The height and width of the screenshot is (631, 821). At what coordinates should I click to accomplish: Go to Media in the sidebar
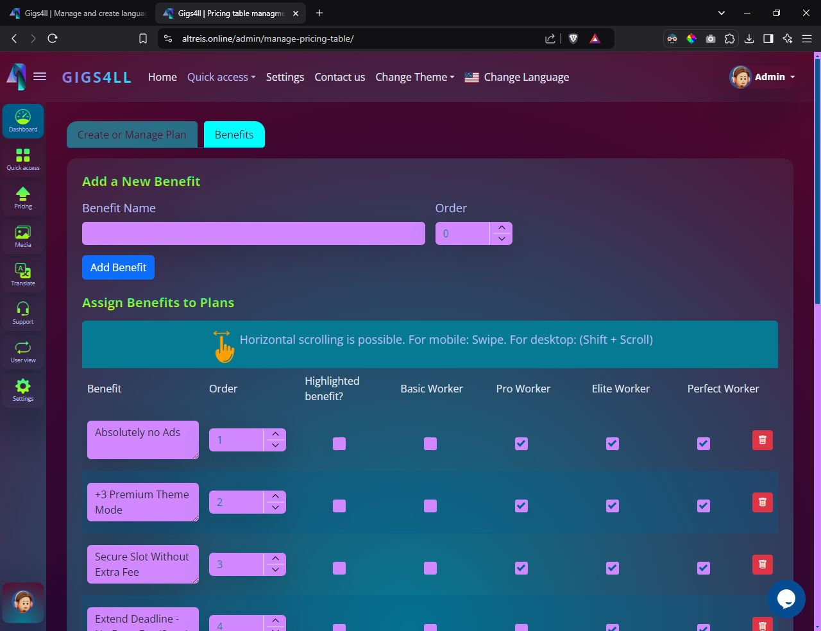(x=23, y=236)
